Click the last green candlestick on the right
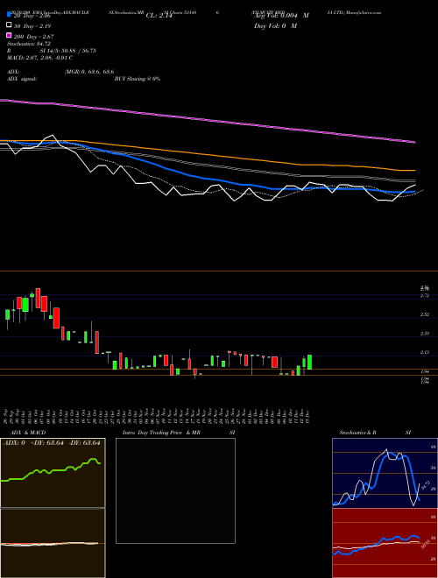The width and height of the screenshot is (438, 578). click(310, 362)
